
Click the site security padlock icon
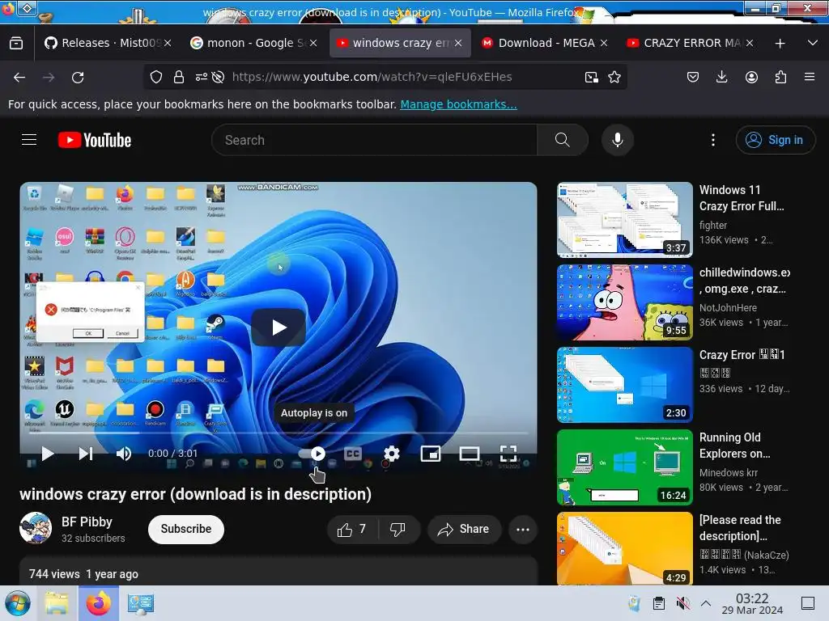pos(179,77)
